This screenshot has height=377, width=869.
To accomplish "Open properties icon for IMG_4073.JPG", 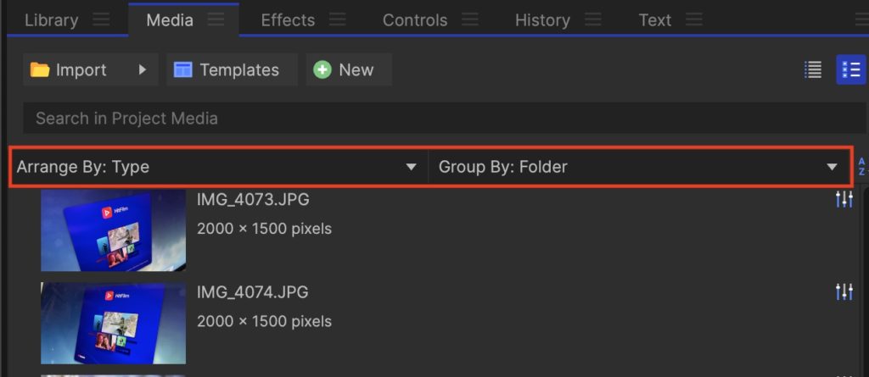I will 844,200.
